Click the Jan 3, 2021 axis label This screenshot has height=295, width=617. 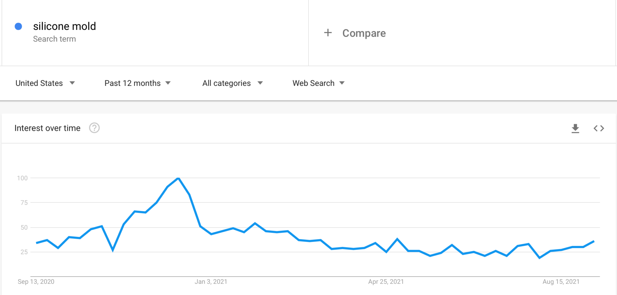[211, 281]
